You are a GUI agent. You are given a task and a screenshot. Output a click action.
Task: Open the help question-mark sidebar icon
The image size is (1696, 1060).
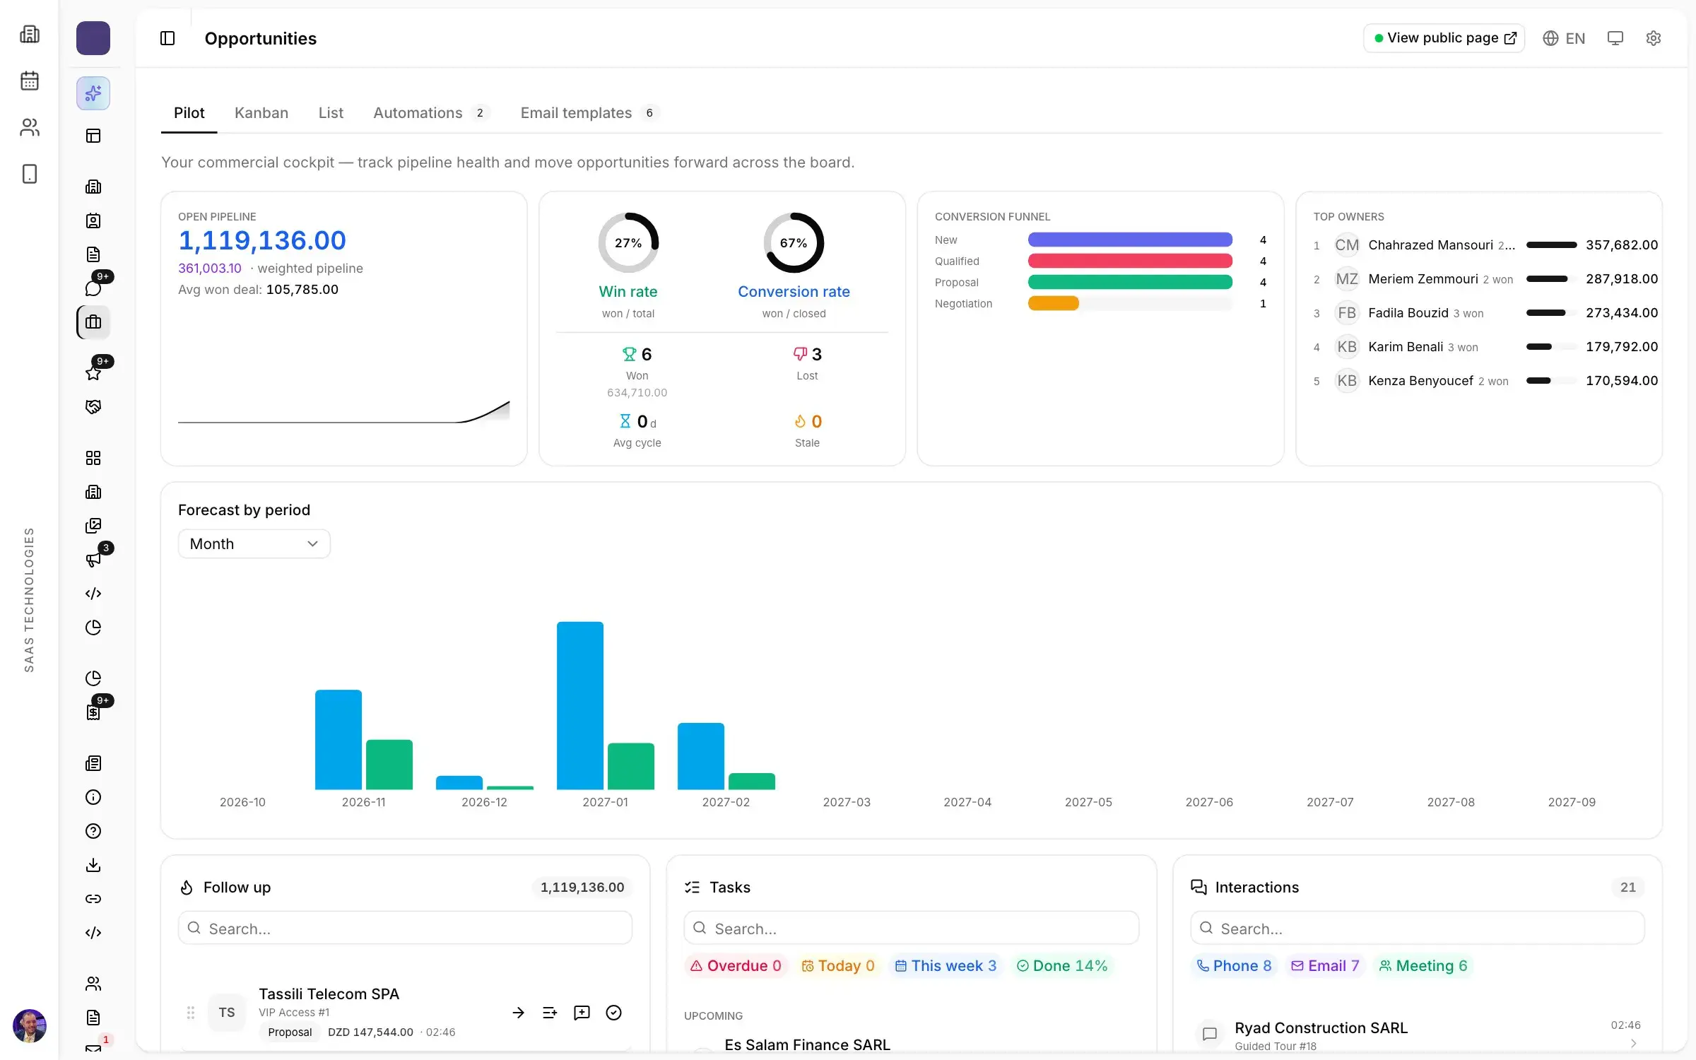coord(93,831)
